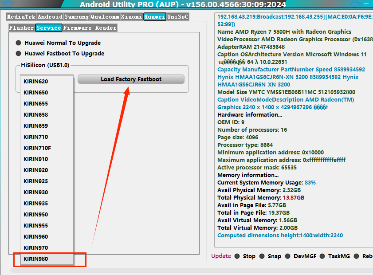Select the KIRIN710 list entry
373x275 pixels.
point(47,137)
